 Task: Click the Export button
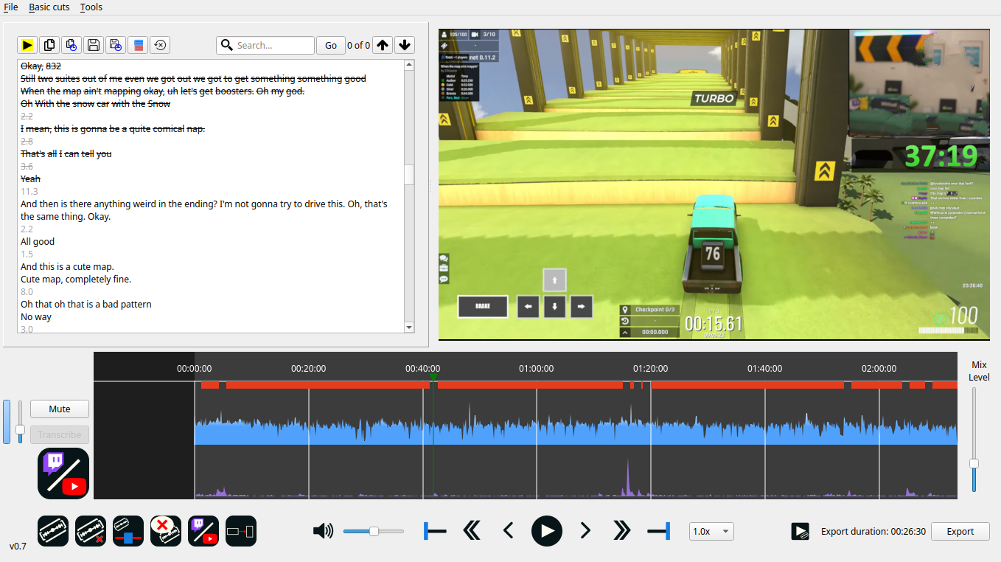[x=960, y=531]
